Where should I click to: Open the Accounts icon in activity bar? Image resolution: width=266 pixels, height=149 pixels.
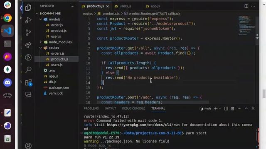[28, 146]
